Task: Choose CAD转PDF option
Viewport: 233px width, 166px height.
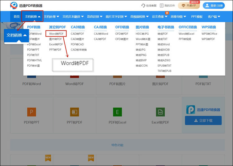Action: coord(77,34)
